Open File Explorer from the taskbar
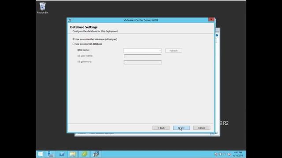 (x=73, y=154)
